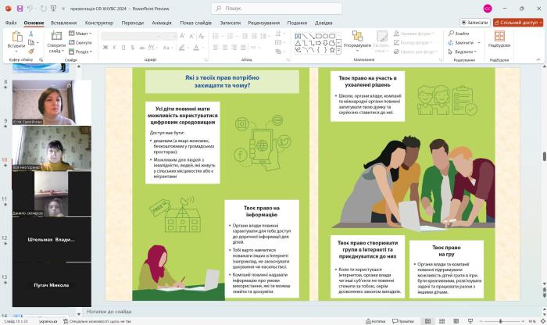Click the Share (Спільний доступ) button
This screenshot has width=547, height=325.
517,23
